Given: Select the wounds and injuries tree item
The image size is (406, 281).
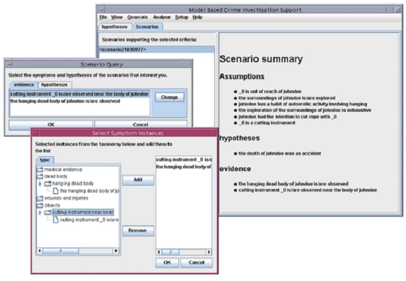Looking at the screenshot, I should click(x=66, y=198).
